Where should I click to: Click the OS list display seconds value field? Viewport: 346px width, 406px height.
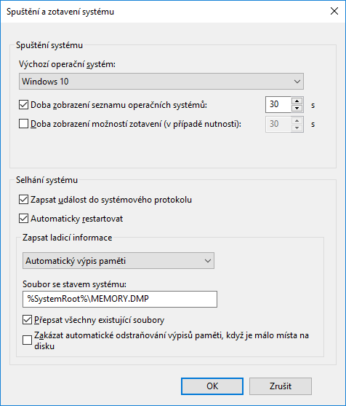pos(278,105)
